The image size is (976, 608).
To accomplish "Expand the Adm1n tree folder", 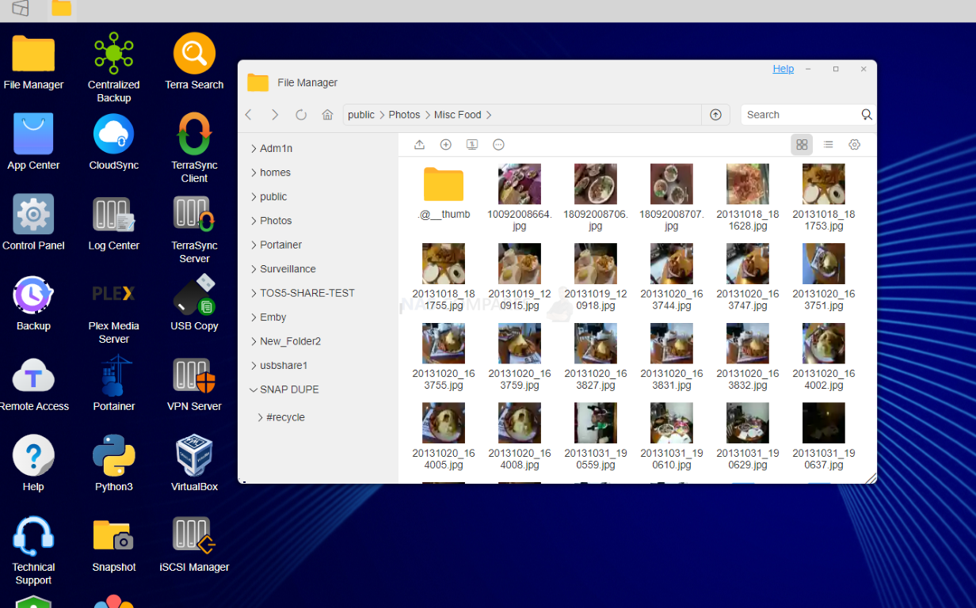I will click(254, 148).
